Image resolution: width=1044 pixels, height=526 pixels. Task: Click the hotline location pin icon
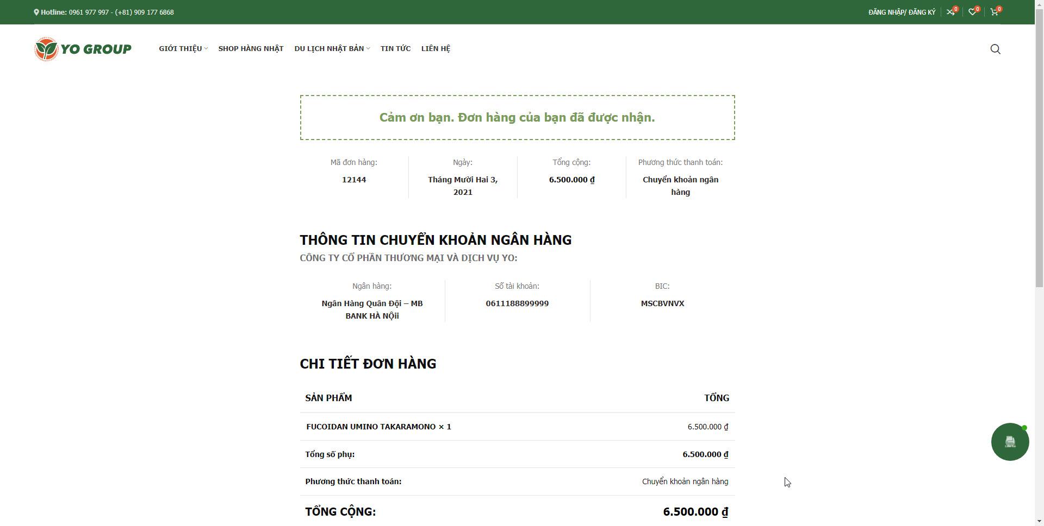pos(36,12)
